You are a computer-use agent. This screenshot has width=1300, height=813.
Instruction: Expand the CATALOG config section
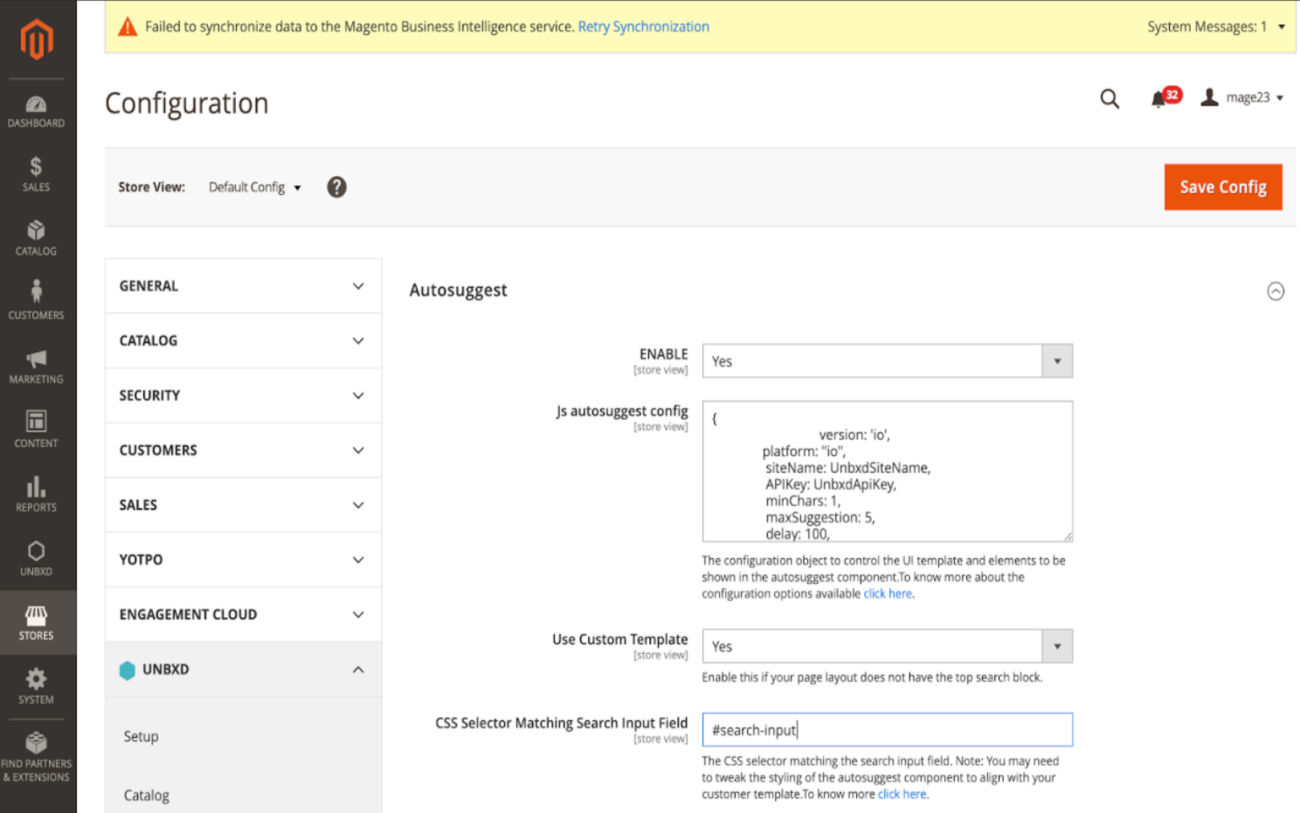click(x=243, y=341)
